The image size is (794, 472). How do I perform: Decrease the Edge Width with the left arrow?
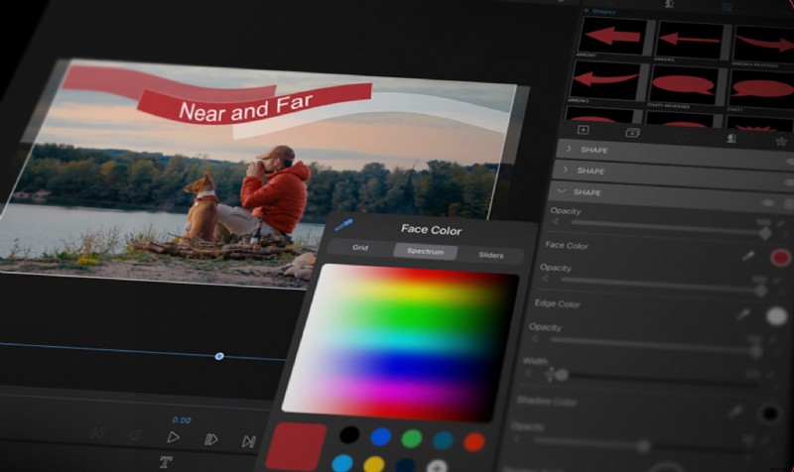tap(528, 373)
